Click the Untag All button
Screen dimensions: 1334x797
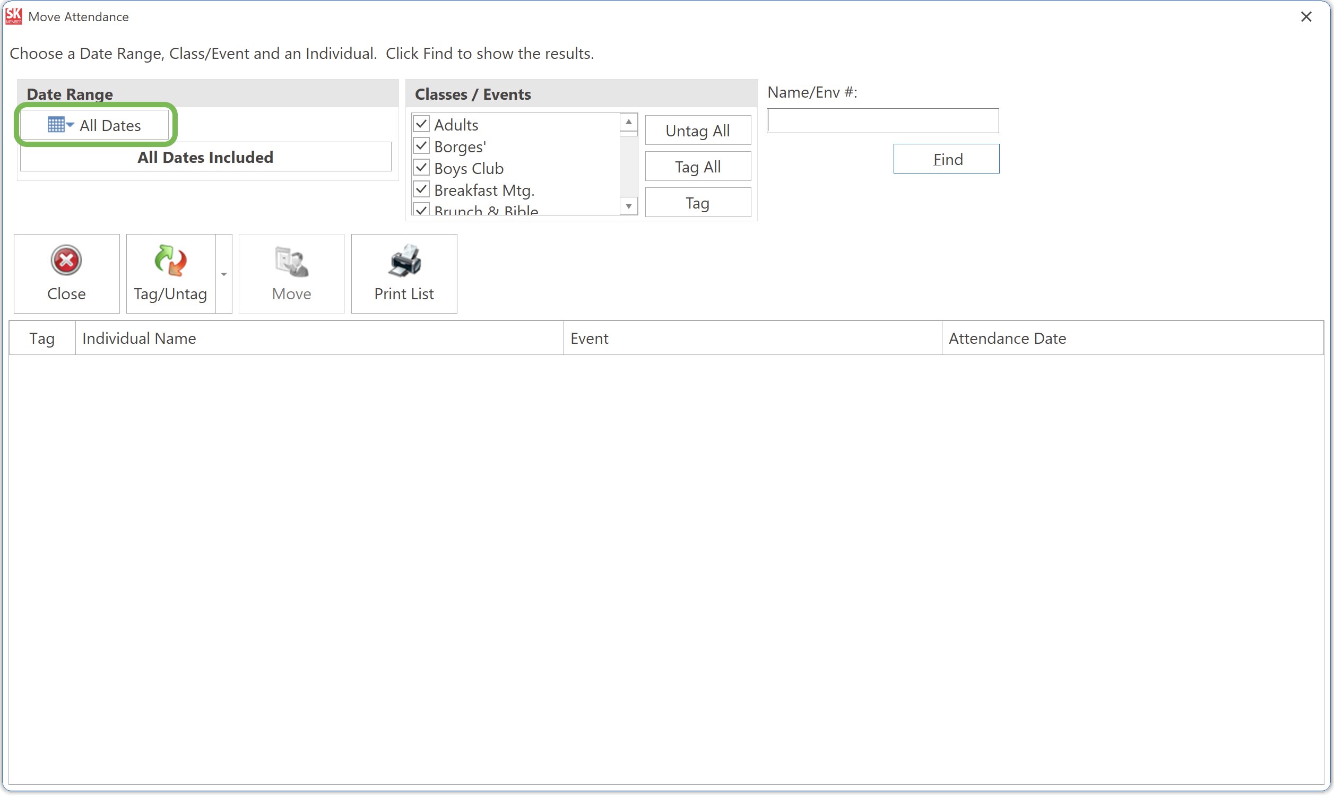tap(697, 130)
